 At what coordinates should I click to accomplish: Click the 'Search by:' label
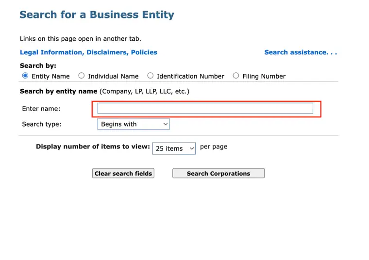(x=38, y=65)
